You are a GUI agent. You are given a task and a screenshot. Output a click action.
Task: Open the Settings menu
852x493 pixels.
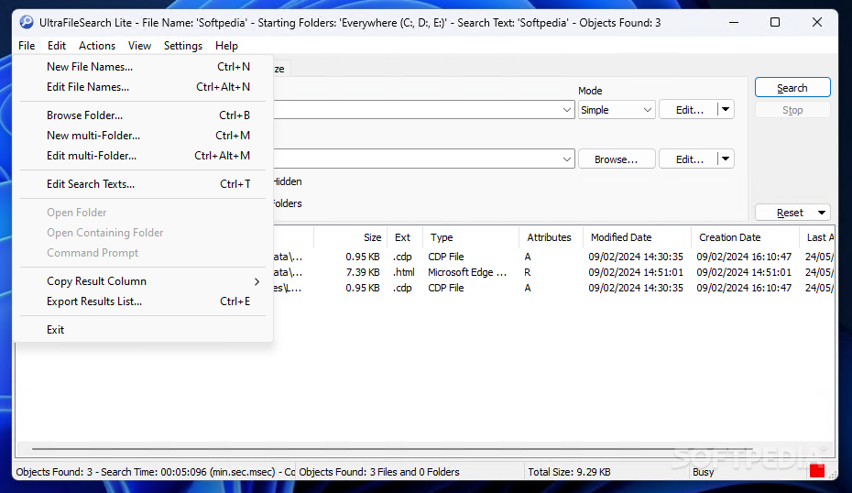pos(183,46)
